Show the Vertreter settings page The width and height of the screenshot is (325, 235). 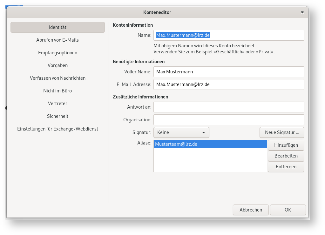(58, 104)
